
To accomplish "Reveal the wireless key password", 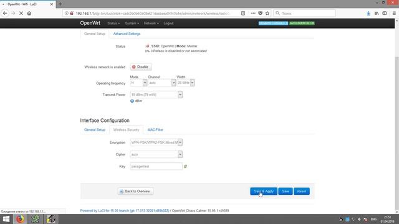I will click(185, 166).
